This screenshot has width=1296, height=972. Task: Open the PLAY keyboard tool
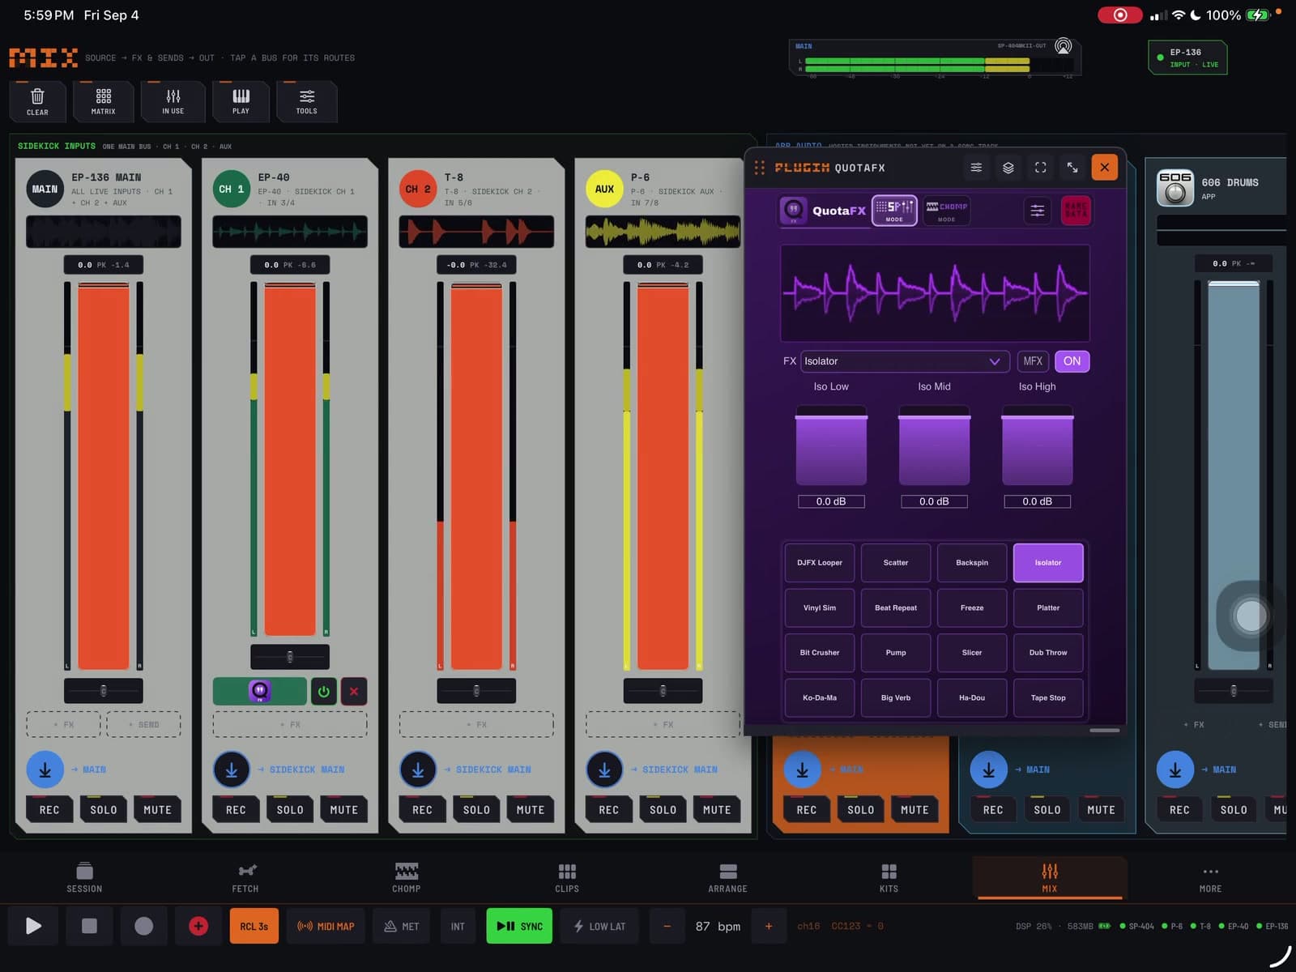241,101
